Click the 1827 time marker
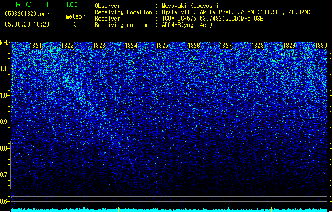333x212 pixels. click(226, 46)
